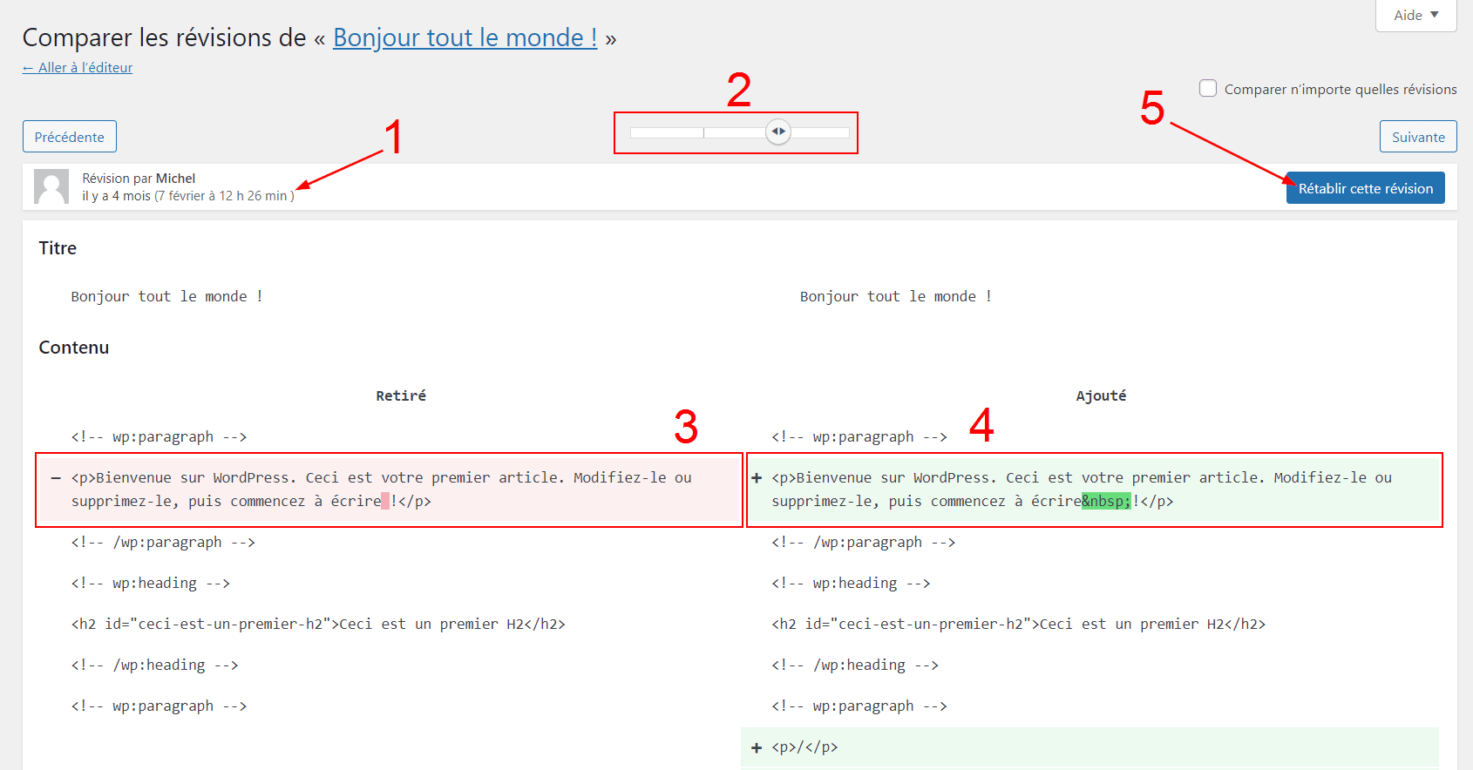Open the Bonjour tout le monde ! post link
The width and height of the screenshot is (1473, 770).
465,37
